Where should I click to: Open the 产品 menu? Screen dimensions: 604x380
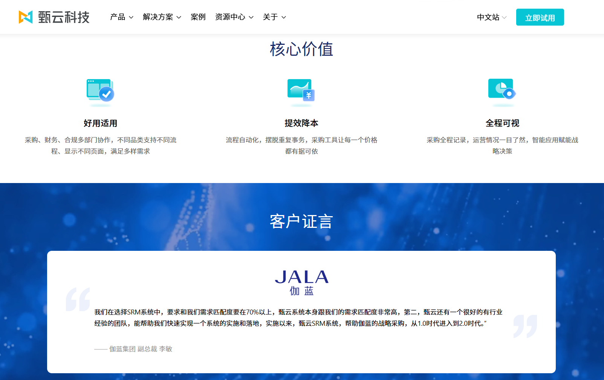click(x=122, y=17)
